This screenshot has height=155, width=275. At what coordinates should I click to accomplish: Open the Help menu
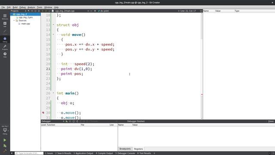click(x=56, y=7)
